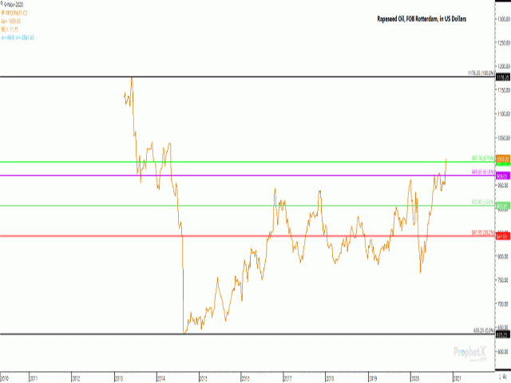Click the 1200.00 y-axis label
This screenshot has height=383, width=511.
[x=504, y=66]
